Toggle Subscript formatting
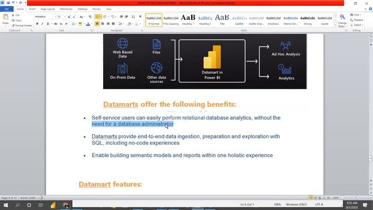373x210 pixels. [61, 24]
